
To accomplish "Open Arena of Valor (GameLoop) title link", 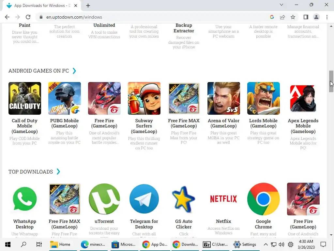I will point(224,123).
